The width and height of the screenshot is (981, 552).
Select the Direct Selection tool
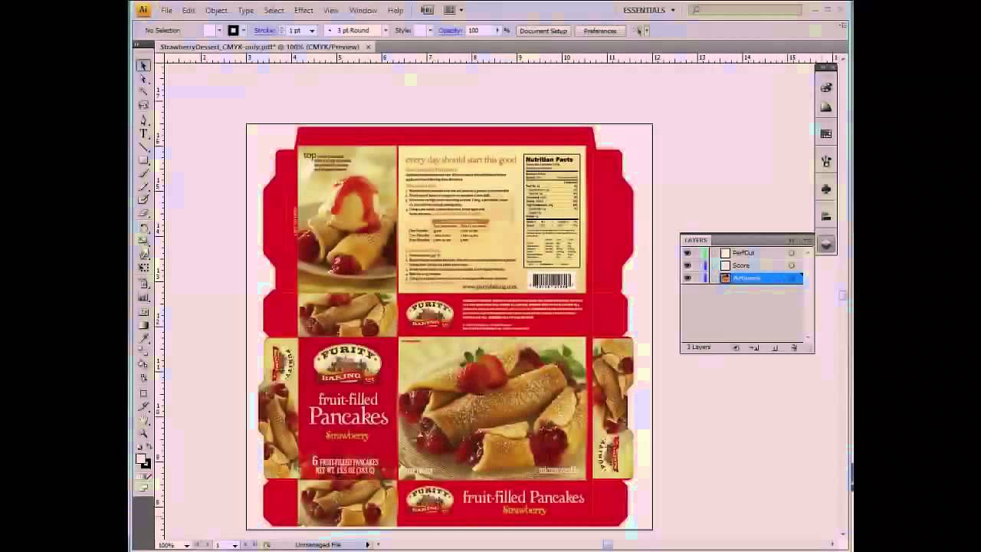point(143,79)
